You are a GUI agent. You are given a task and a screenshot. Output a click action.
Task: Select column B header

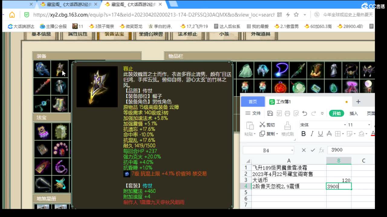tap(339, 161)
